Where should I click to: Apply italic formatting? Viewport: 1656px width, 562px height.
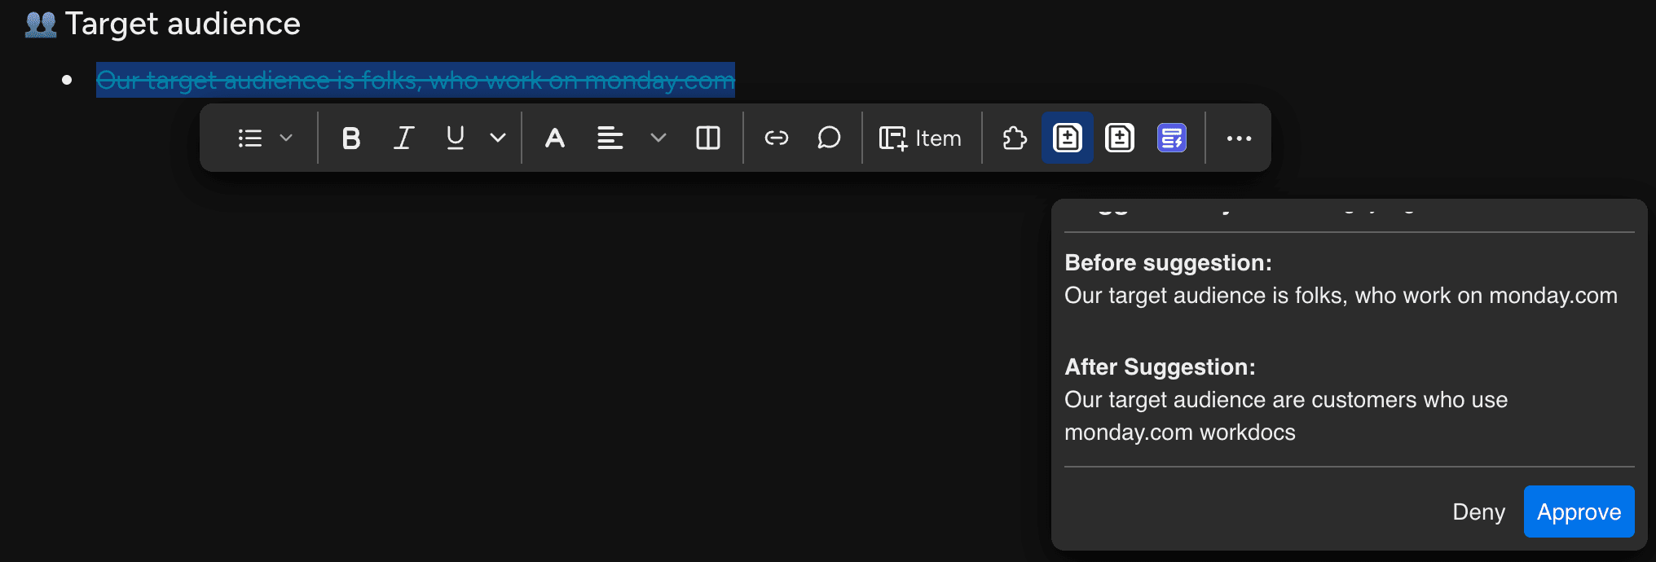pos(403,138)
